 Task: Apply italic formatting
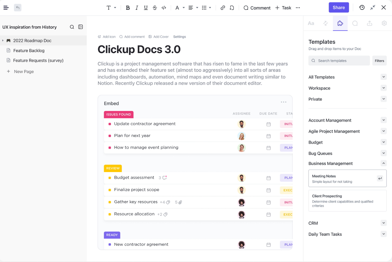pyautogui.click(x=137, y=8)
